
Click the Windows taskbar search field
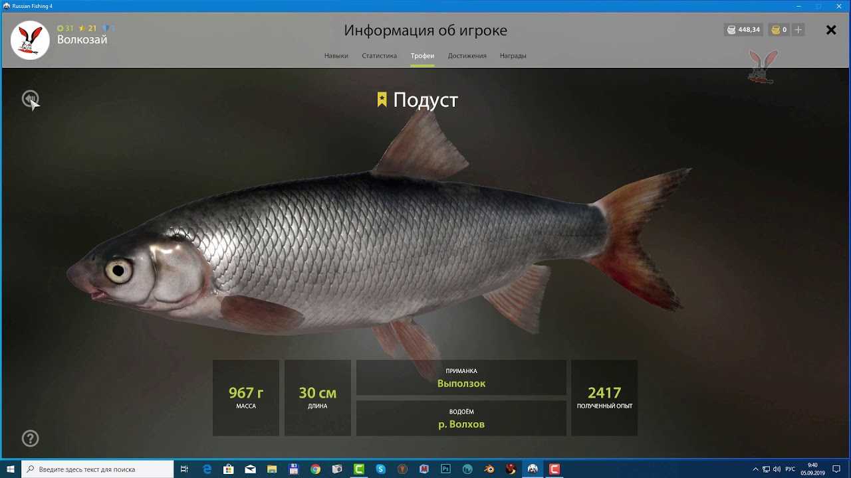point(98,469)
